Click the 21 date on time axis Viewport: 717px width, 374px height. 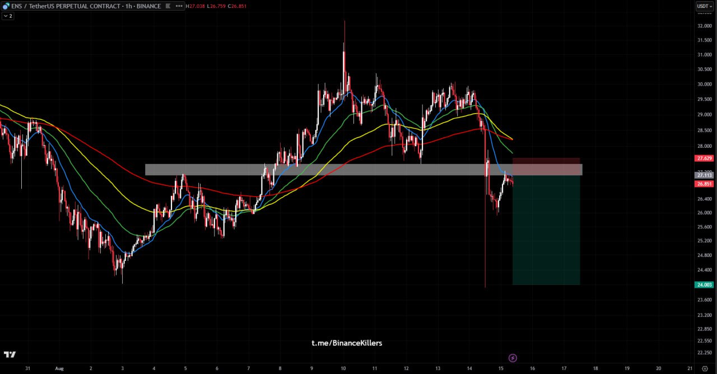tap(690, 368)
